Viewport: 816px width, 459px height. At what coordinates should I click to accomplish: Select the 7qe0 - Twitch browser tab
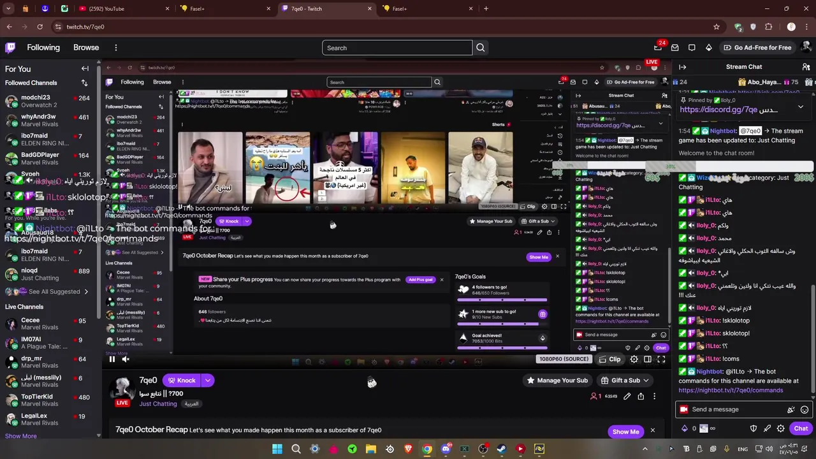pyautogui.click(x=325, y=9)
